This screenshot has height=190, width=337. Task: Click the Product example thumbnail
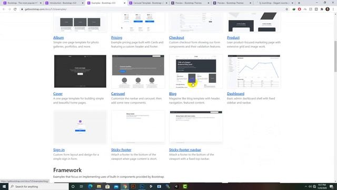click(x=254, y=22)
